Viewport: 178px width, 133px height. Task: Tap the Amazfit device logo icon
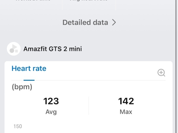point(13,48)
